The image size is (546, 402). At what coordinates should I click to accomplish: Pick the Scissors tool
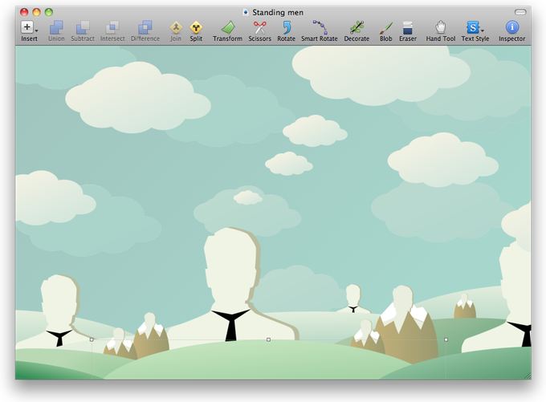click(x=259, y=31)
